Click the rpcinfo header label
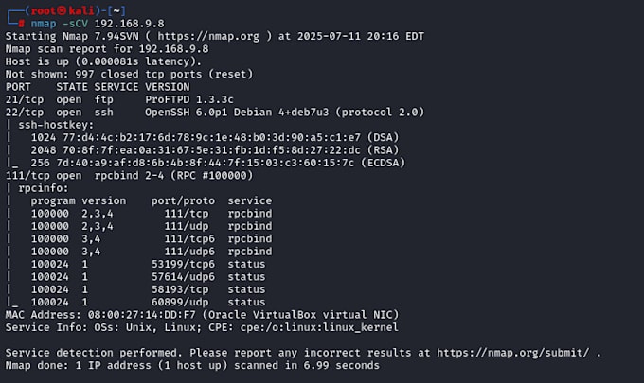 click(x=44, y=188)
